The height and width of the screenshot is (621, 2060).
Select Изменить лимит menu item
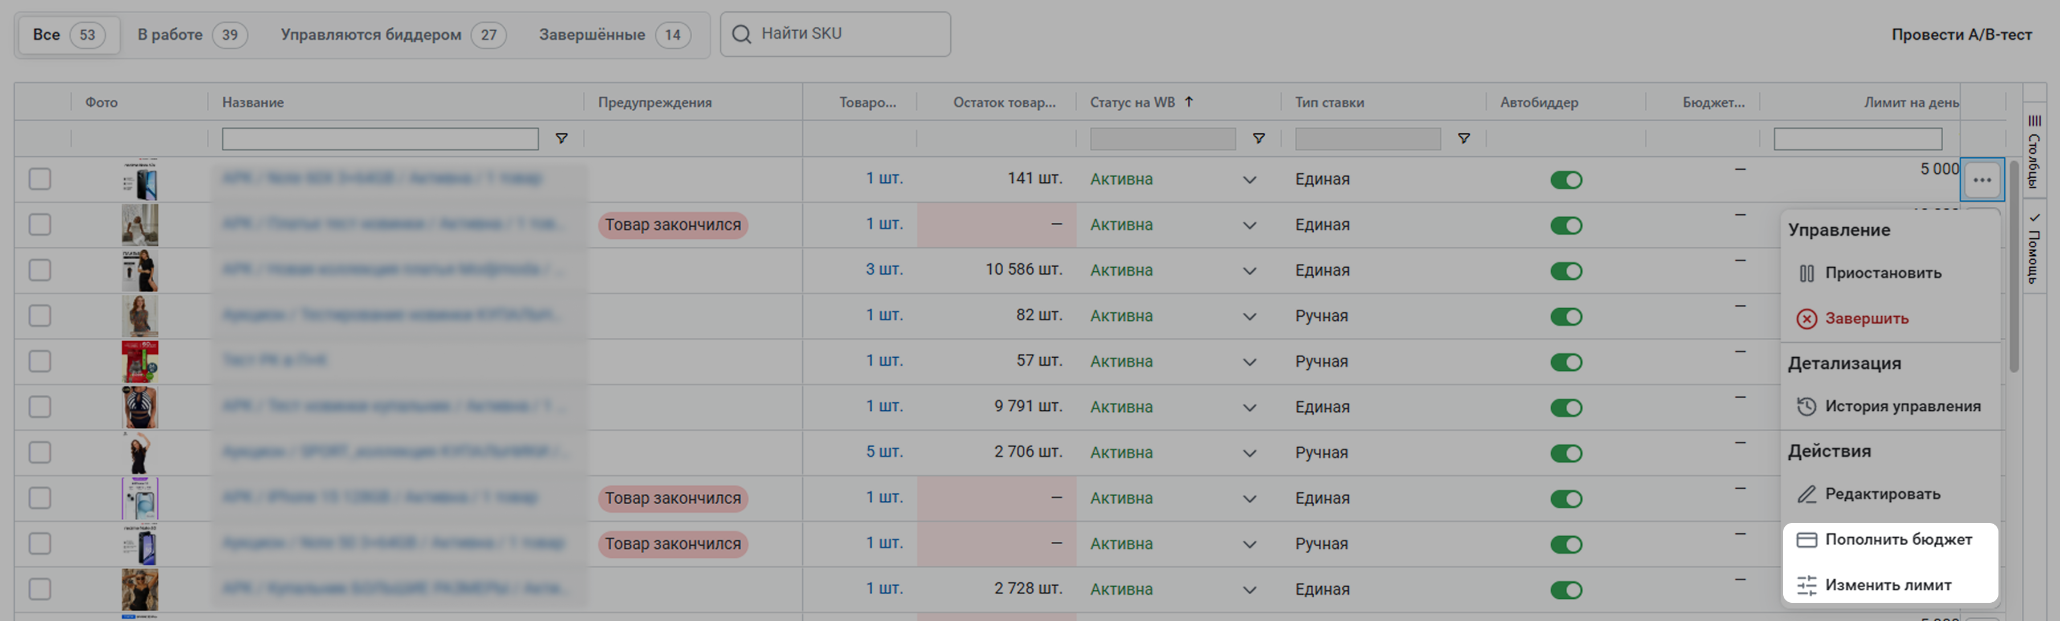click(1890, 585)
